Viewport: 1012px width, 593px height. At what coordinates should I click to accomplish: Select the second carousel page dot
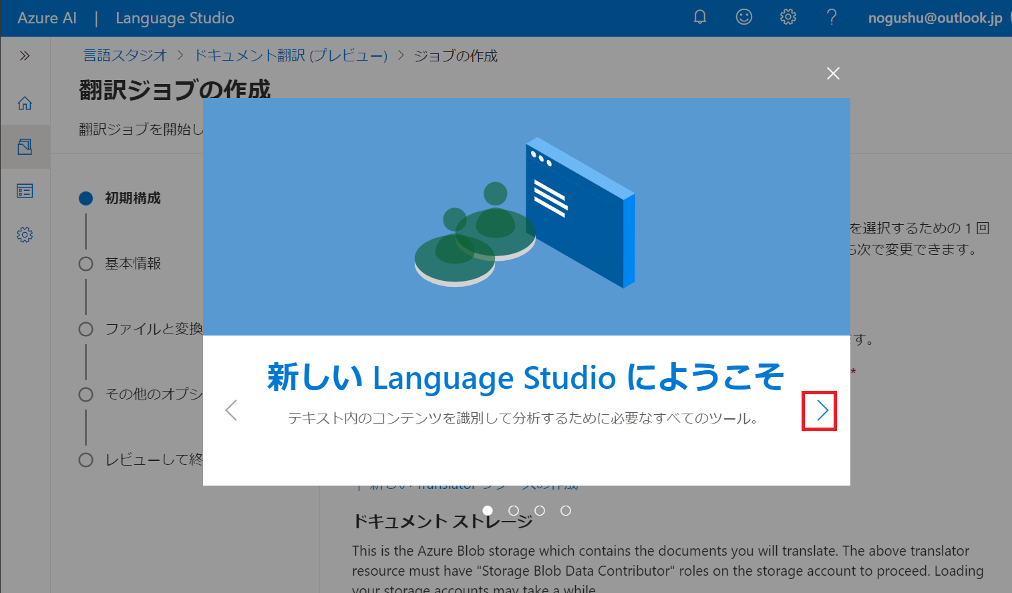tap(514, 511)
